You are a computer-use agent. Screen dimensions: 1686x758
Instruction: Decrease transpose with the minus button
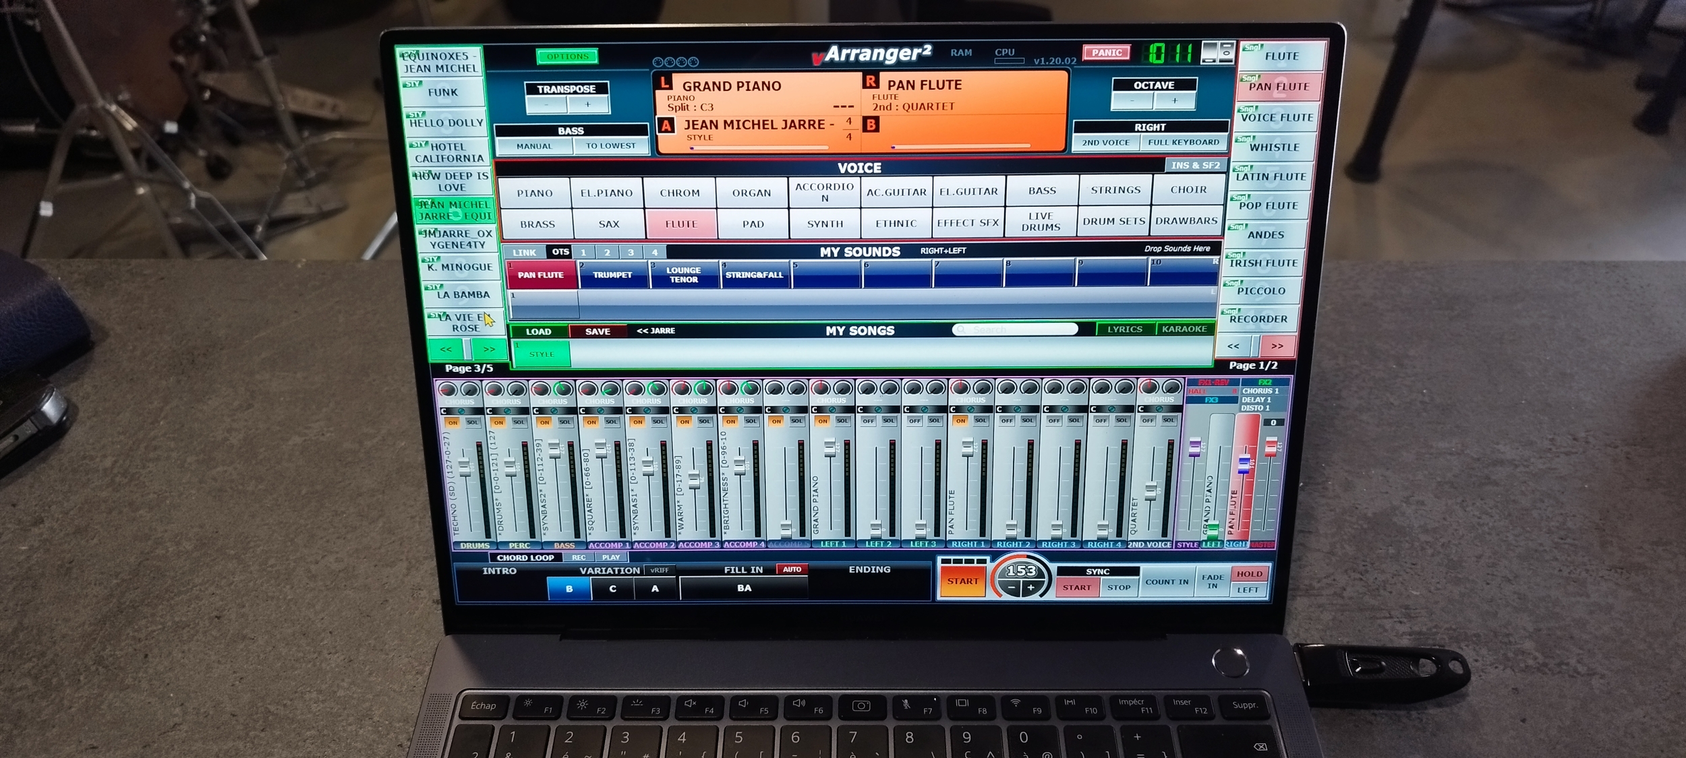(546, 105)
